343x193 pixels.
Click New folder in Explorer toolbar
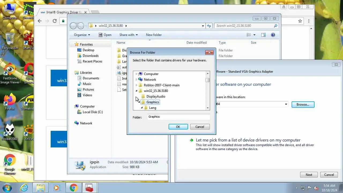[154, 35]
